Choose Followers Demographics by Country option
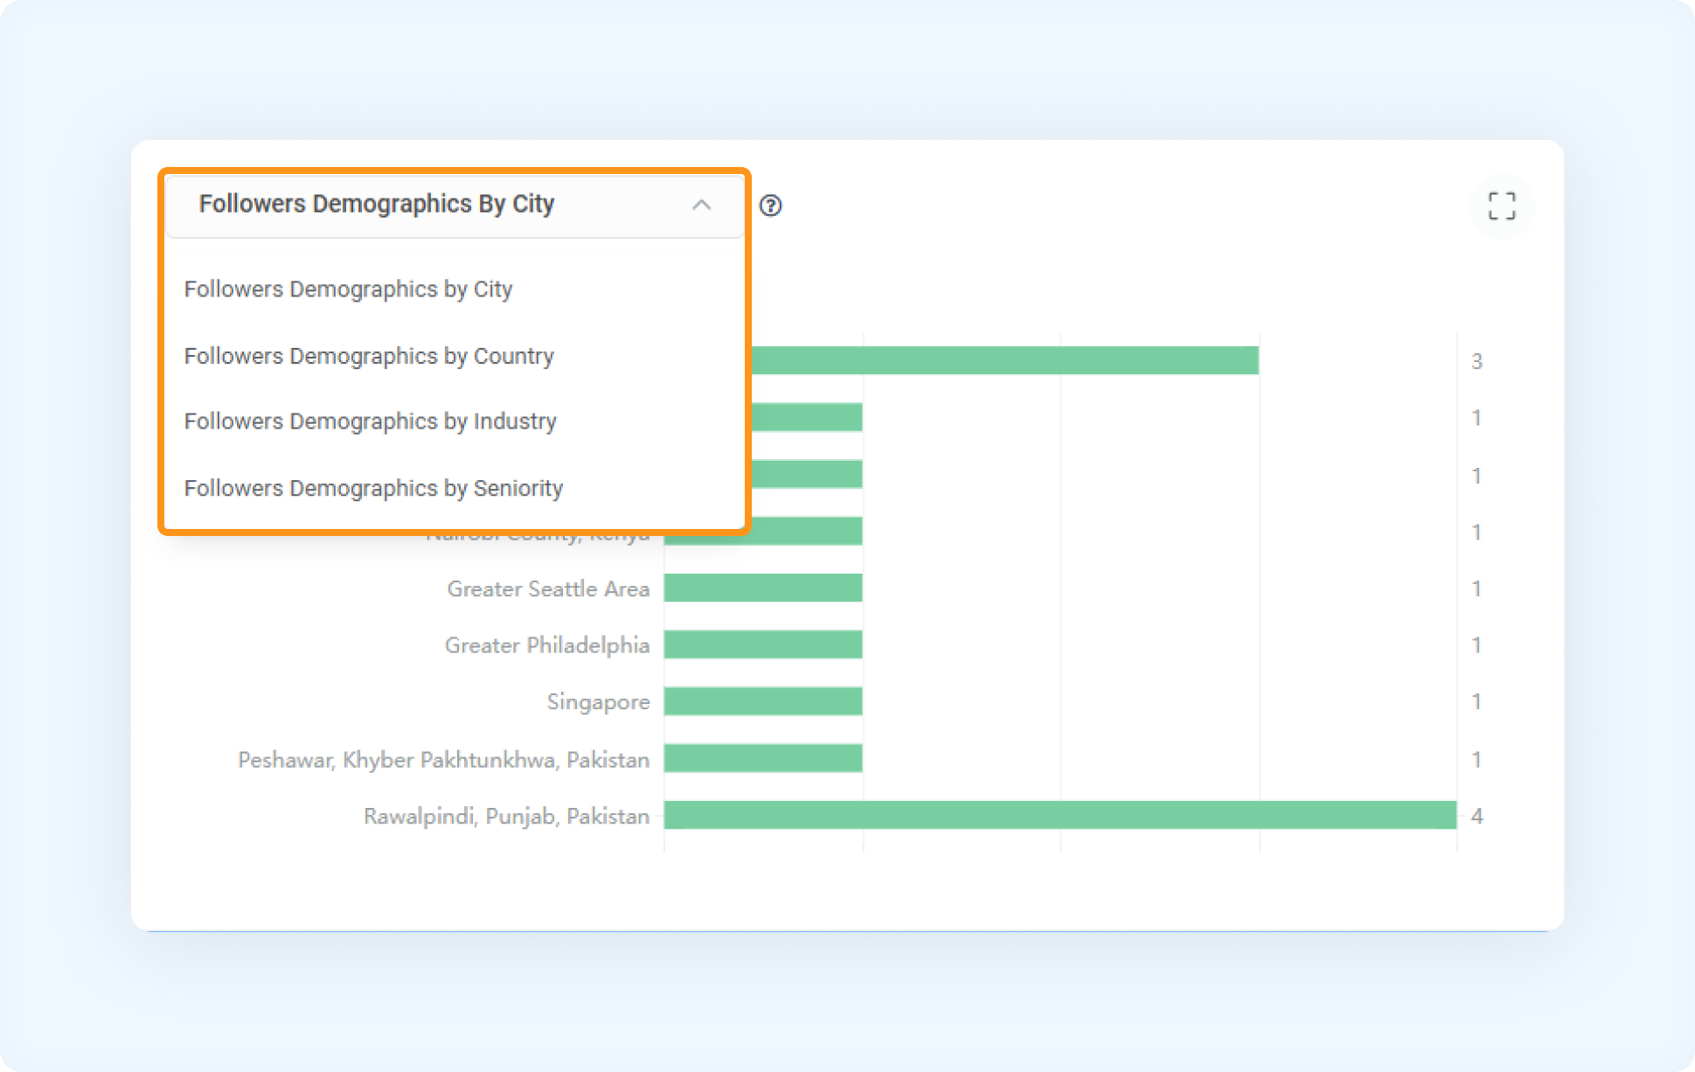Screen dimensions: 1695x1072 tap(369, 356)
